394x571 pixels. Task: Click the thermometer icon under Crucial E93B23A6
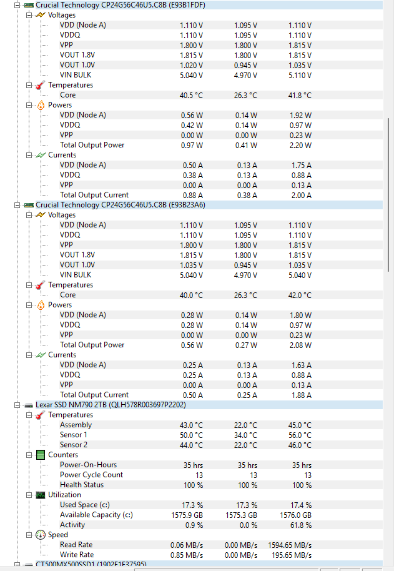point(41,285)
